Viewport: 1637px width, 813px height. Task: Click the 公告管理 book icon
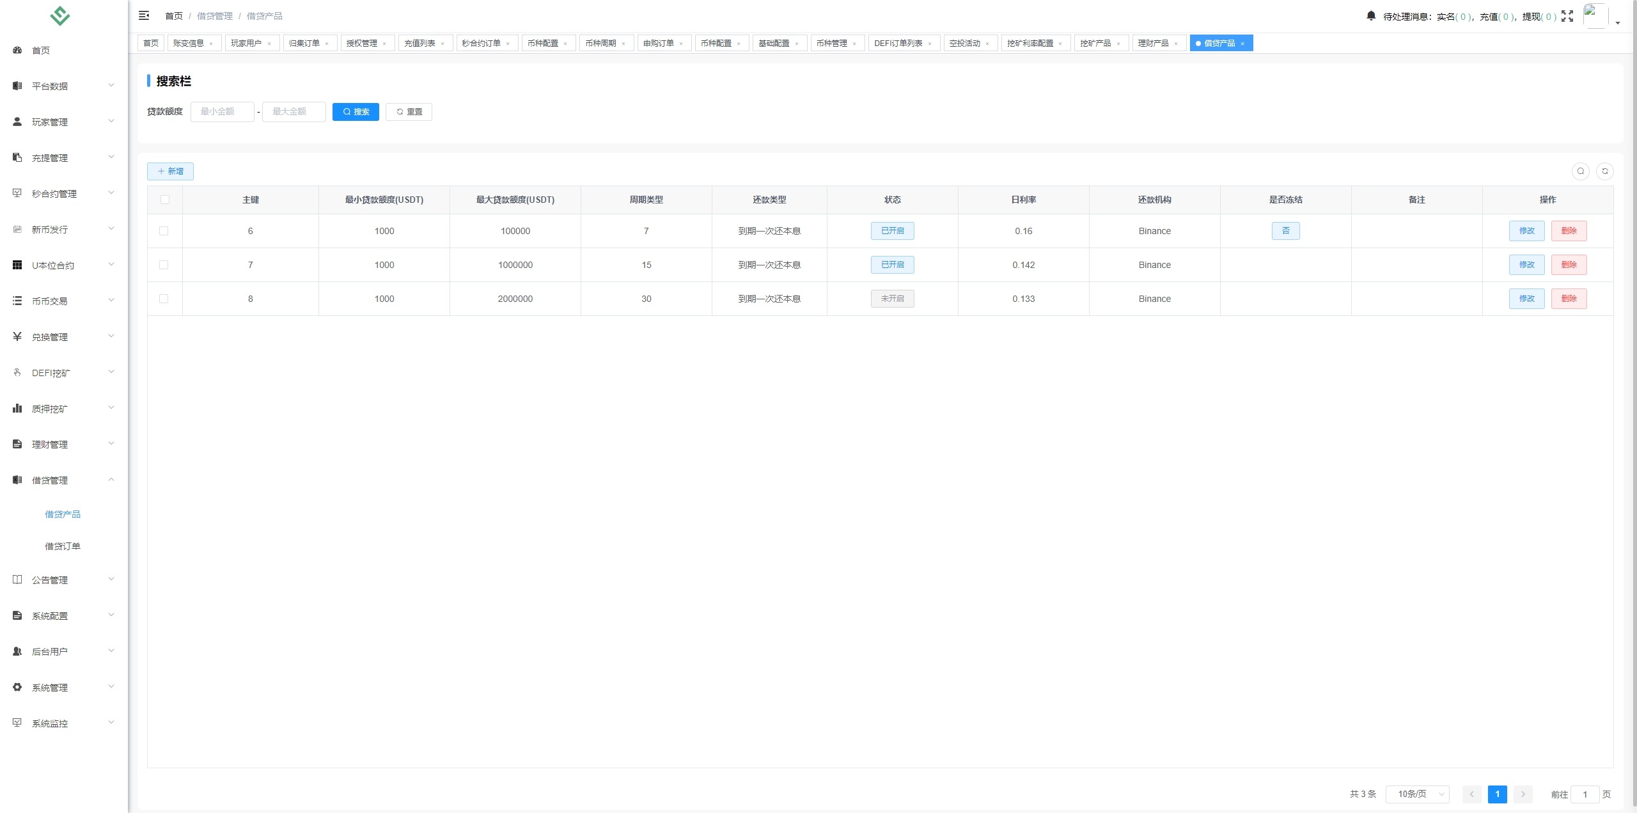pos(17,580)
